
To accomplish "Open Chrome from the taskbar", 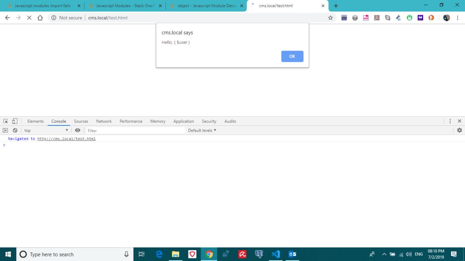I will pos(209,254).
